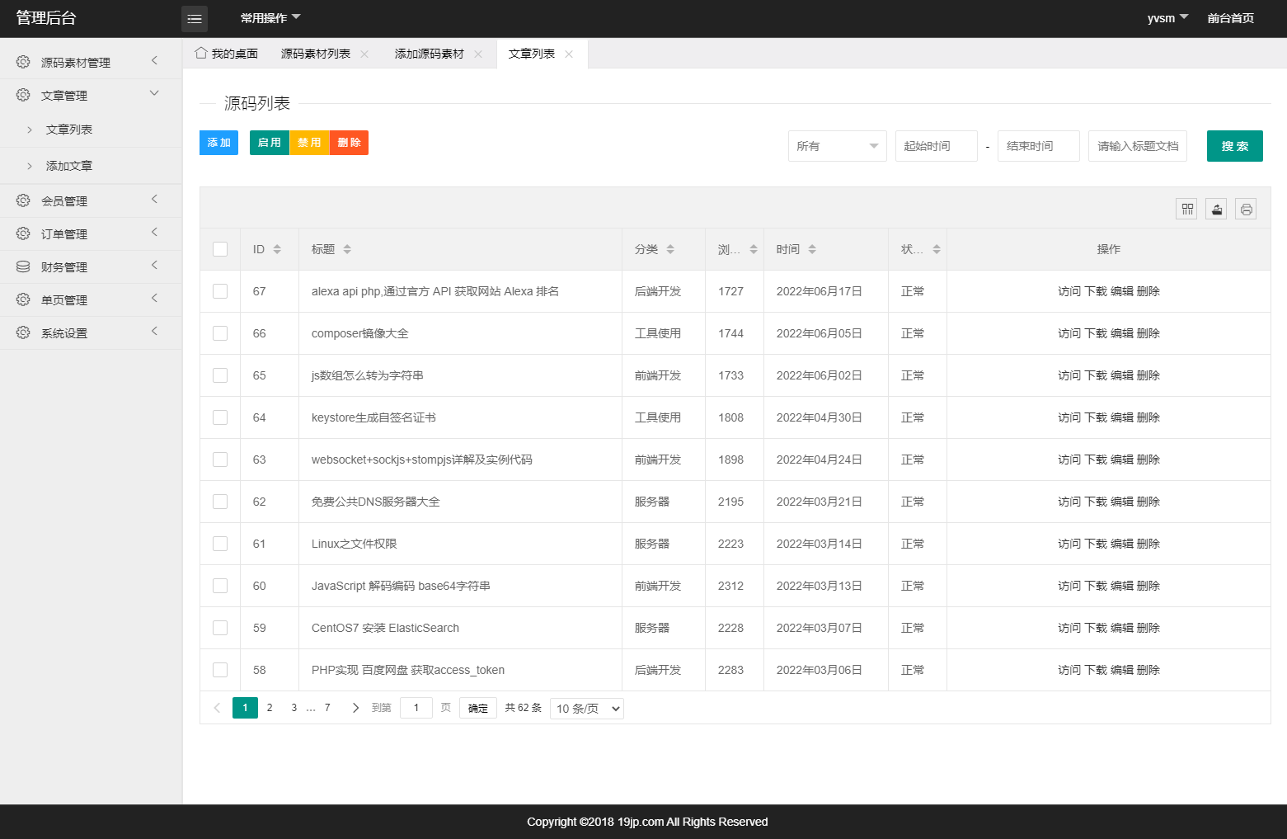The image size is (1287, 839).
Task: Expand the 订单管理 sidebar menu
Action: (91, 234)
